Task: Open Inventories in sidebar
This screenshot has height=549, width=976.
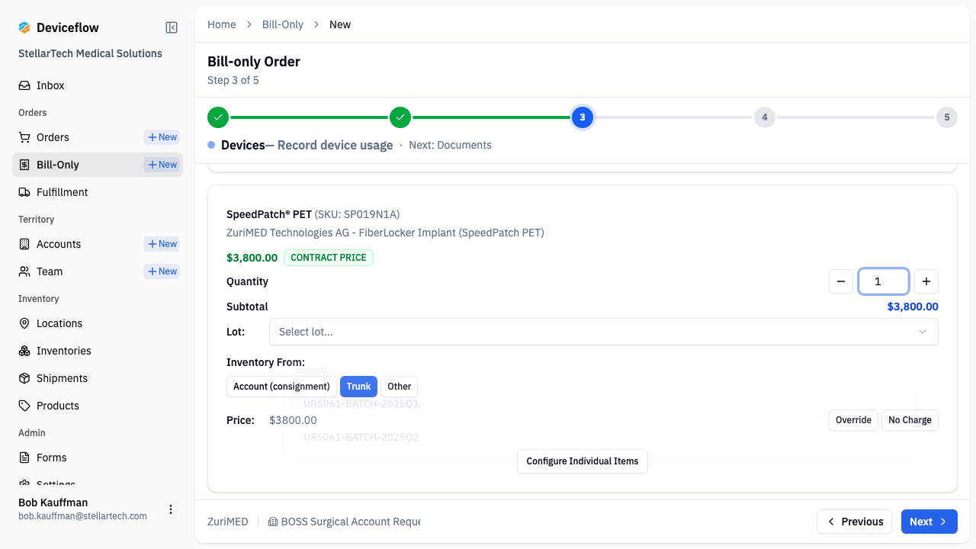Action: [98, 351]
